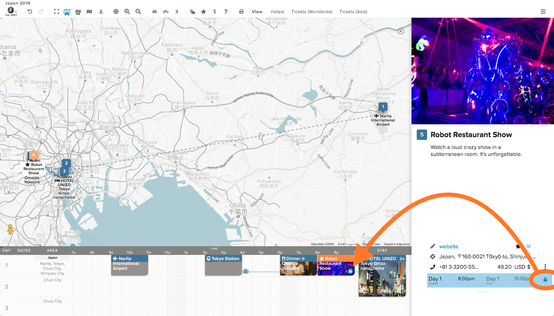Open the View menu
The height and width of the screenshot is (316, 554).
click(x=257, y=11)
